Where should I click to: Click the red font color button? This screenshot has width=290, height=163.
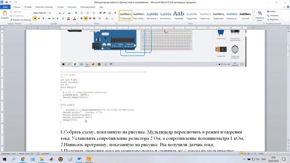pyautogui.click(x=74, y=19)
